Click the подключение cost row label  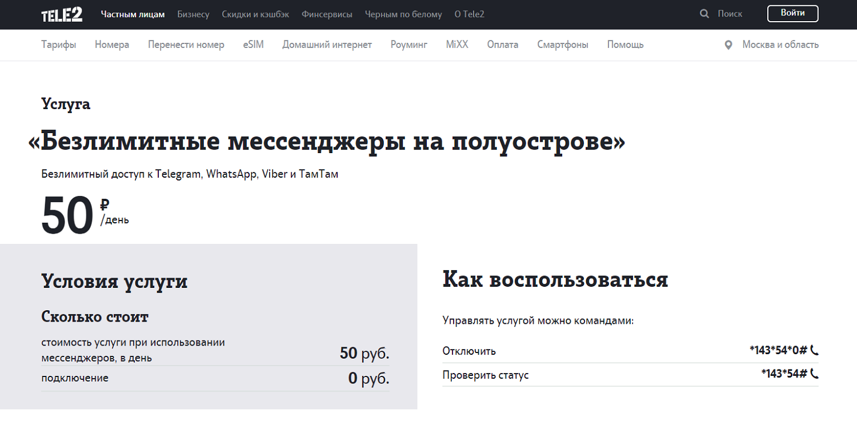[75, 378]
